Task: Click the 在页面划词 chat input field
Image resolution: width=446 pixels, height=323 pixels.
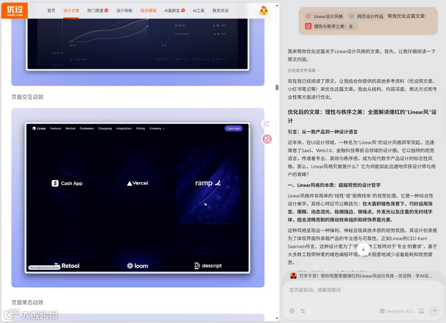Action: (x=363, y=290)
